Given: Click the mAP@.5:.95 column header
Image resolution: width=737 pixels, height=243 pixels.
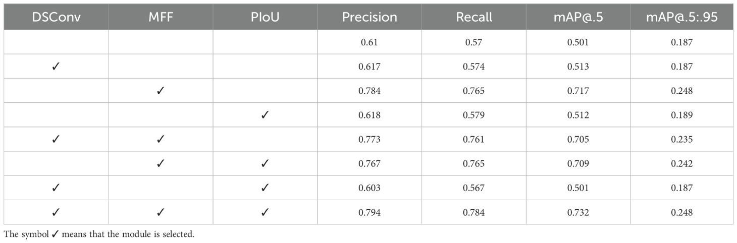Looking at the screenshot, I should 681,17.
